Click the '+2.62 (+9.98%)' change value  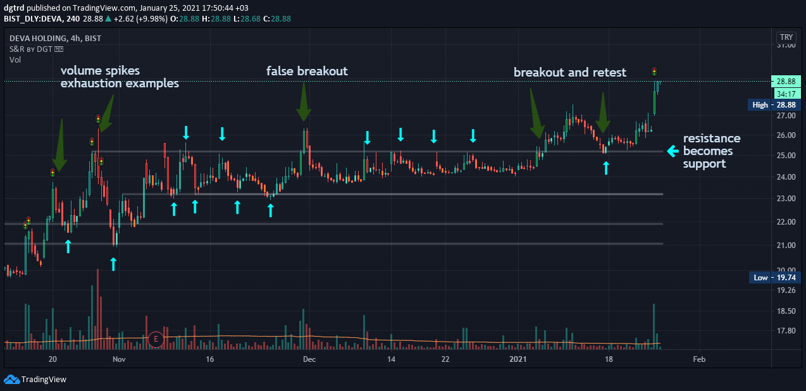(141, 19)
